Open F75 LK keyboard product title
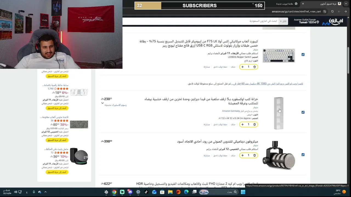Image resolution: width=351 pixels, height=197 pixels. 199,44
